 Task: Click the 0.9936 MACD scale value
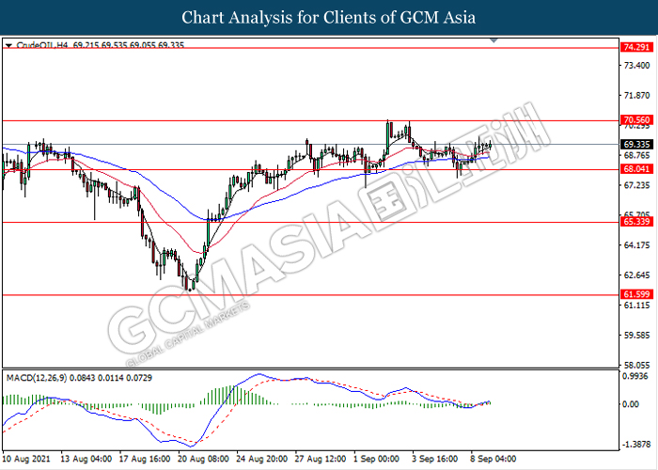[635, 377]
